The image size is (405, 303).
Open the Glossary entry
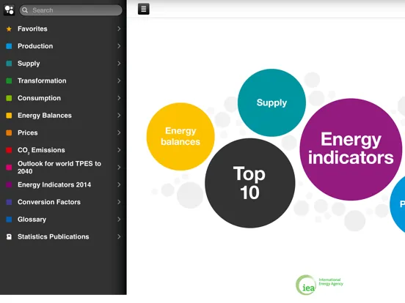pyautogui.click(x=63, y=220)
